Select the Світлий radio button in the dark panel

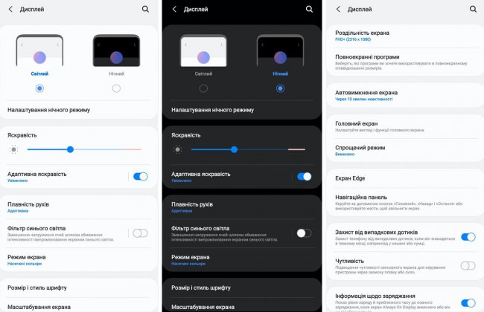pyautogui.click(x=203, y=88)
